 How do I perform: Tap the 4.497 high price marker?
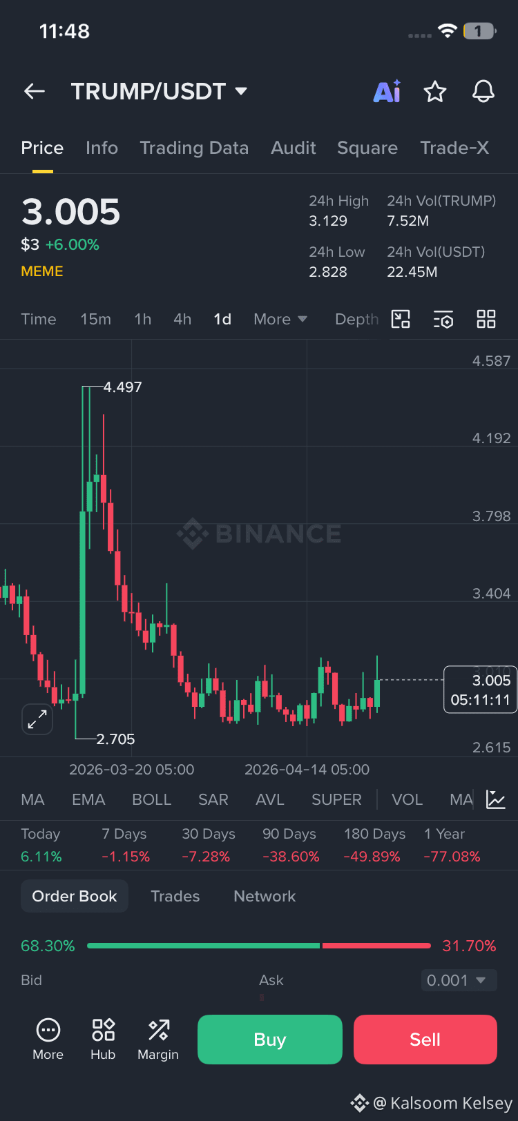point(122,387)
